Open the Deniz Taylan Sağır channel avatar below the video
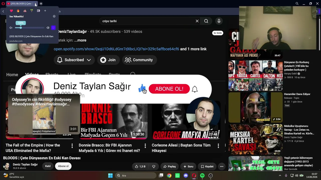The width and height of the screenshot is (321, 180). click(x=7, y=166)
